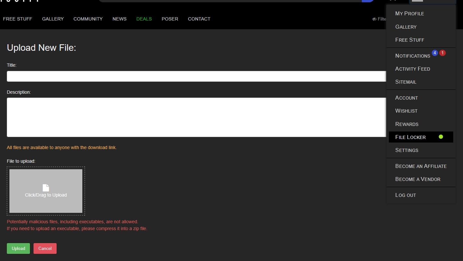463x261 pixels.
Task: Click the red Cancel button
Action: [45, 248]
